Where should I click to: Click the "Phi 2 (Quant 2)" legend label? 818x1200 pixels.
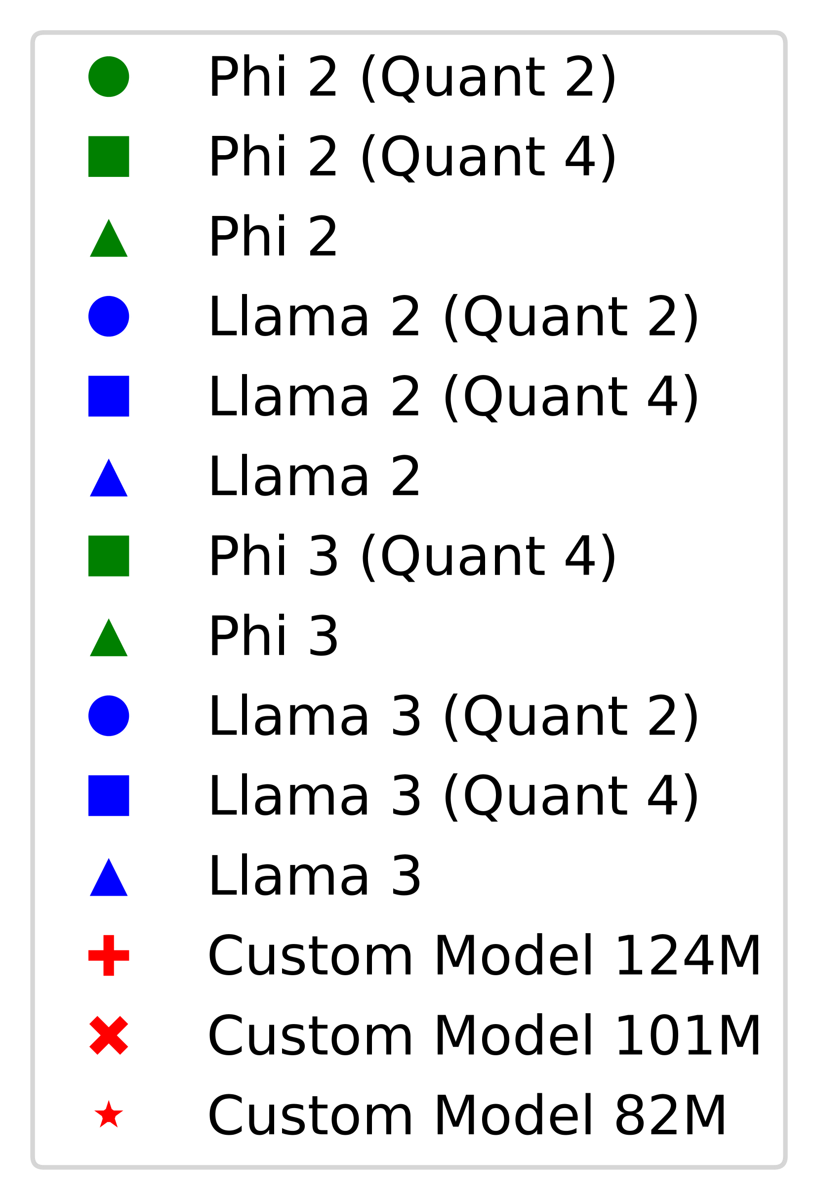coord(411,78)
